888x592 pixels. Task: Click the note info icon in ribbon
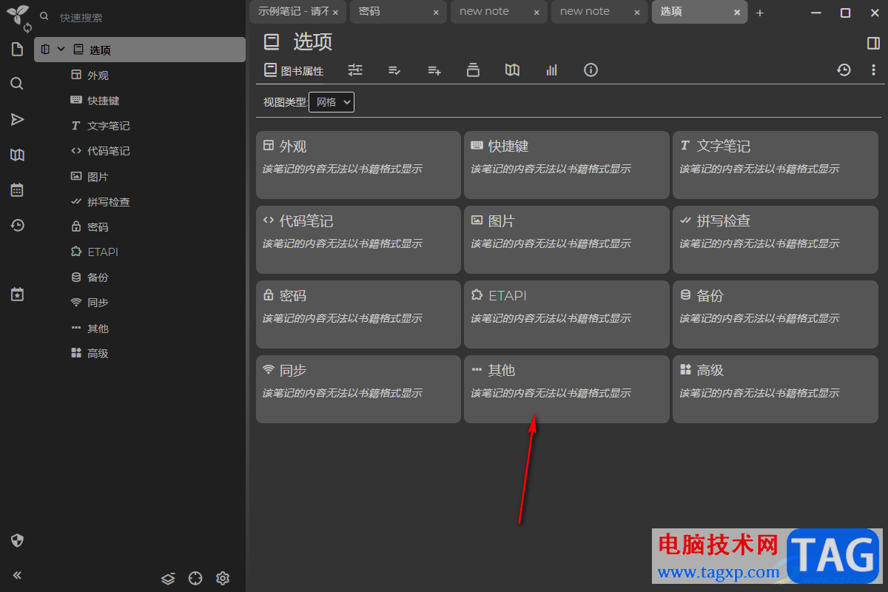click(591, 70)
